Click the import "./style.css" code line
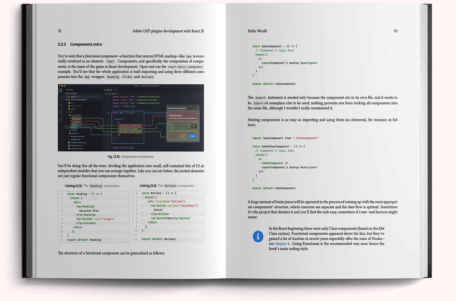 tap(124, 106)
